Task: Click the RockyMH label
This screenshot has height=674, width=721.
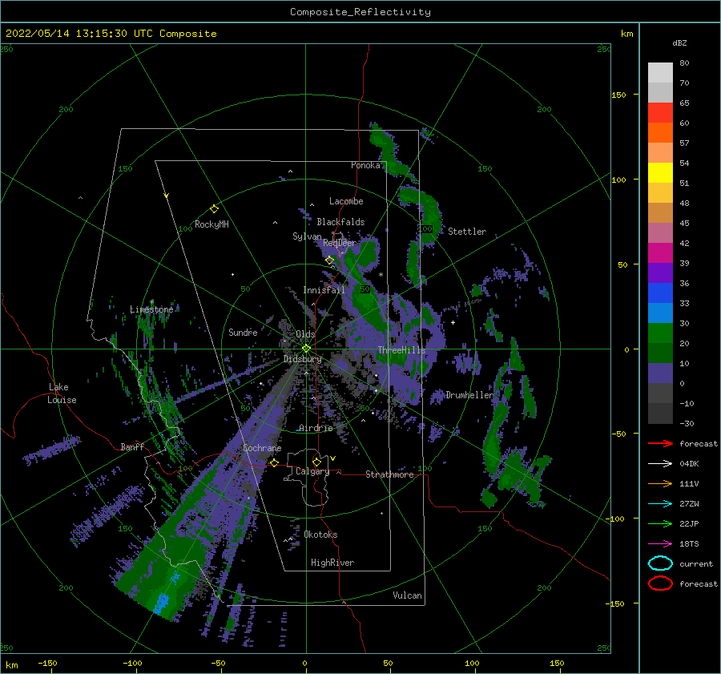Action: 211,224
